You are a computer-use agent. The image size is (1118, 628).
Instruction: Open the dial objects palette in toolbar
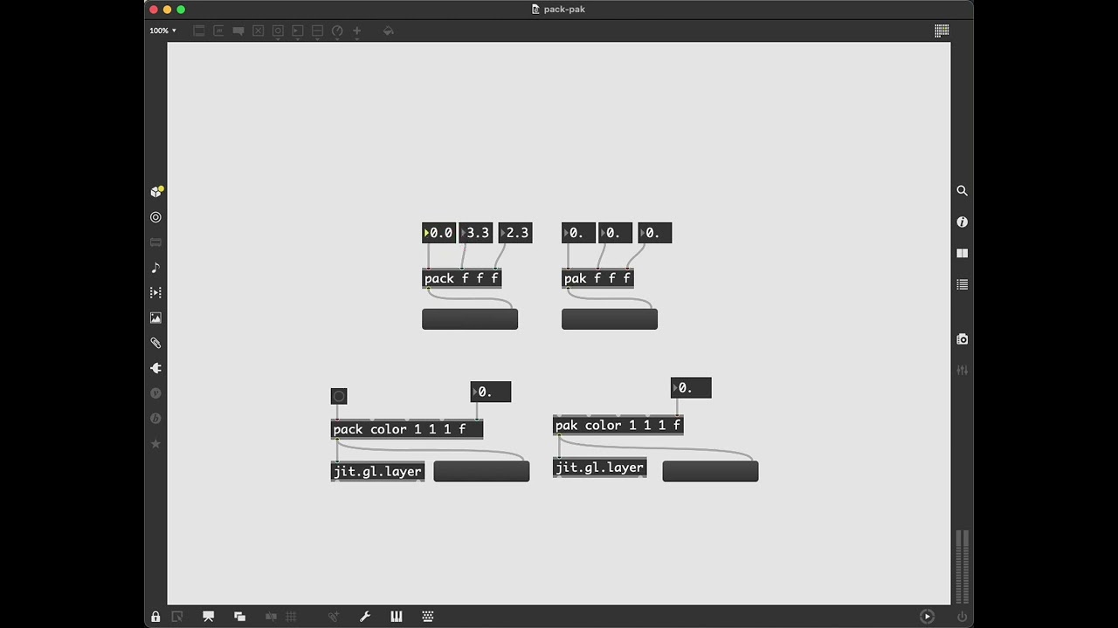point(337,31)
